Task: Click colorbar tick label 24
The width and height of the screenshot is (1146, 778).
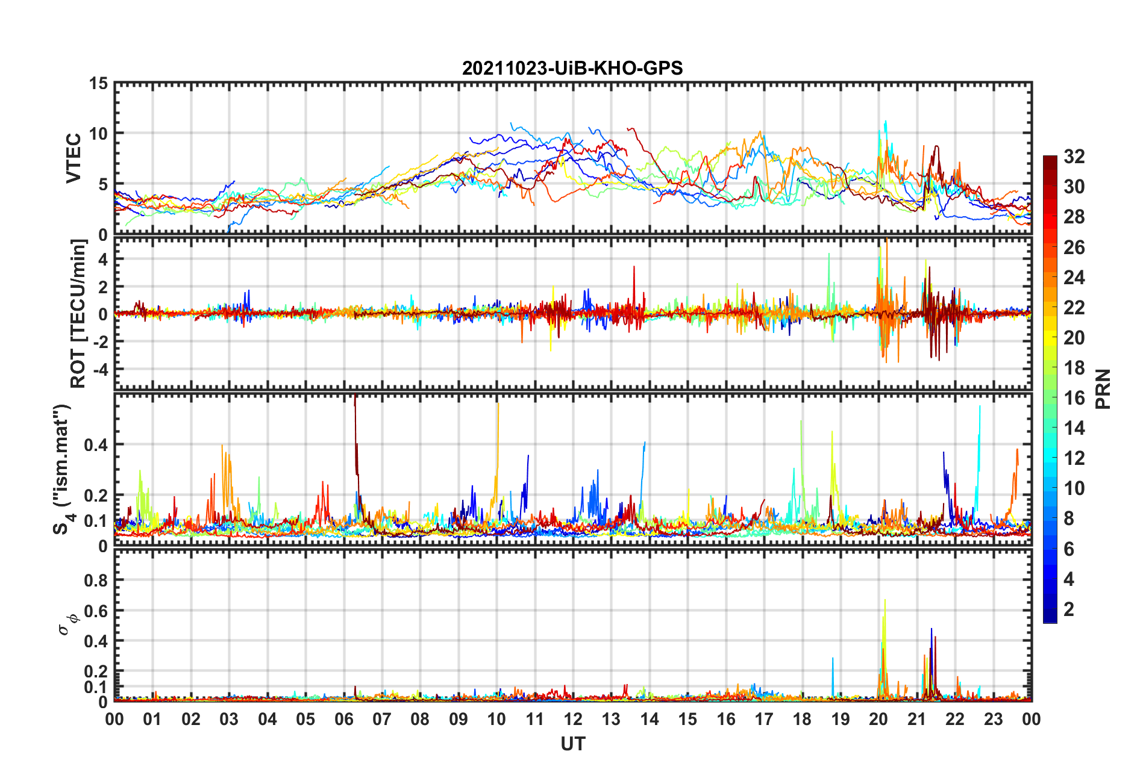Action: (x=1074, y=277)
